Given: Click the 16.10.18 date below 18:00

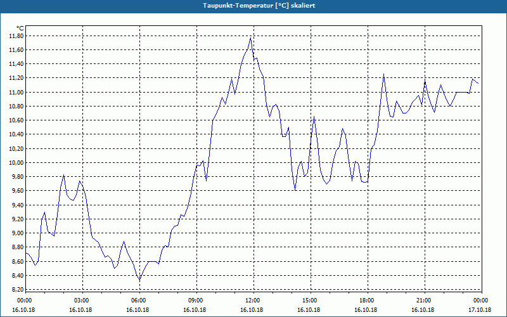Looking at the screenshot, I should [366, 310].
